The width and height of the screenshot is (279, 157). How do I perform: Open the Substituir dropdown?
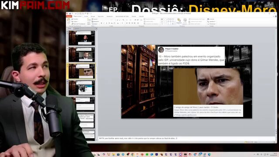coord(212,21)
